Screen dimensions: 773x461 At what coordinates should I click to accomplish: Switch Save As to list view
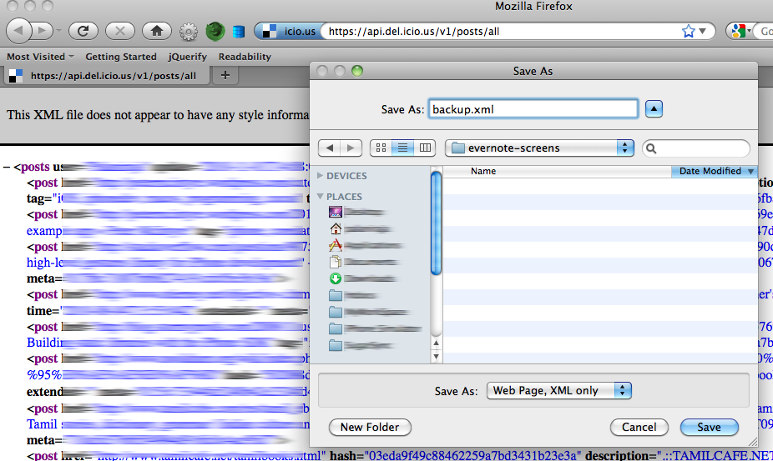[402, 148]
